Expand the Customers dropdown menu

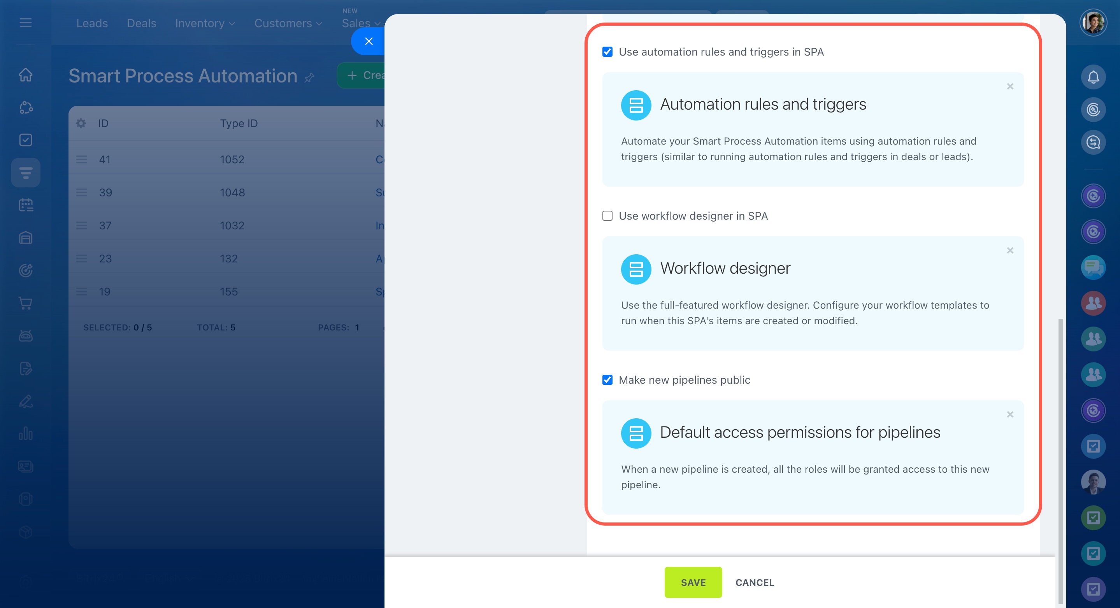[288, 23]
